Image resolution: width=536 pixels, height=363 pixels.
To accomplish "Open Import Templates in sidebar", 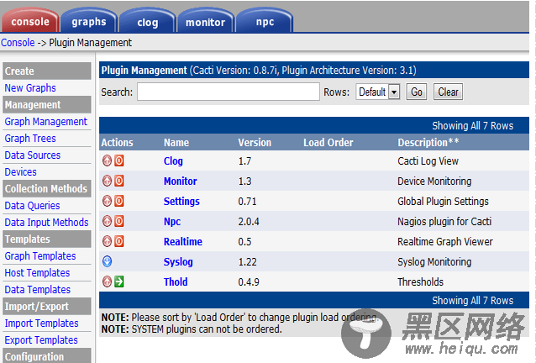I will (x=41, y=324).
